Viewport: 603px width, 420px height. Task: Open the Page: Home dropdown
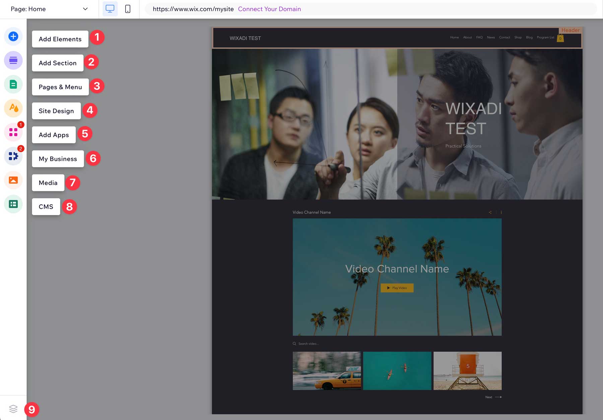pyautogui.click(x=49, y=9)
